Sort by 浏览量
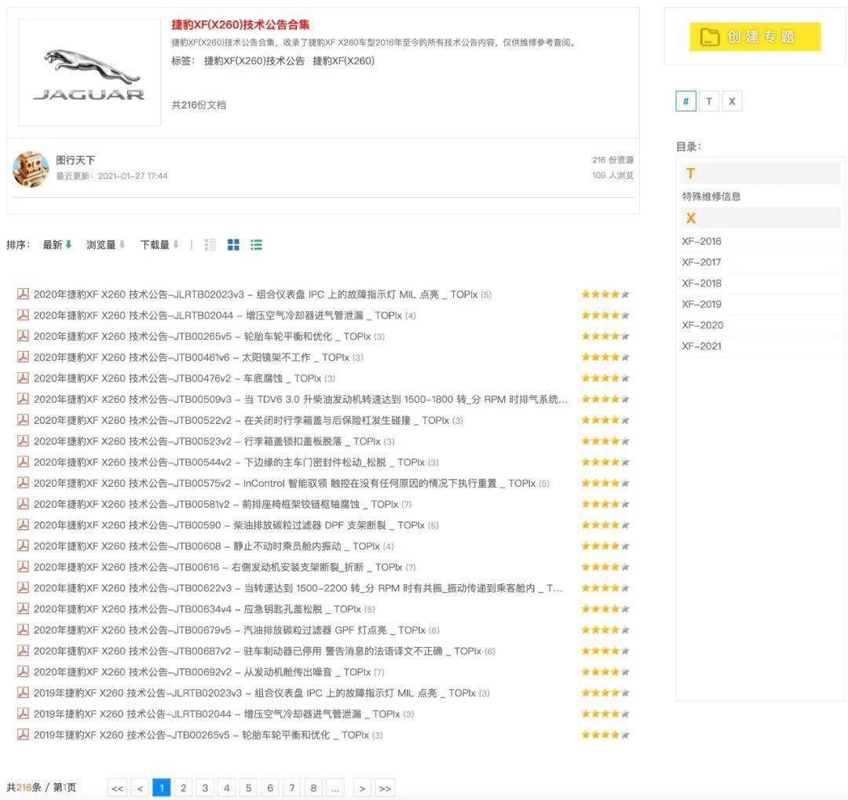The width and height of the screenshot is (848, 800). pos(106,245)
